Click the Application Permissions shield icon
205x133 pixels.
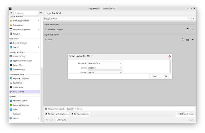click(11, 61)
